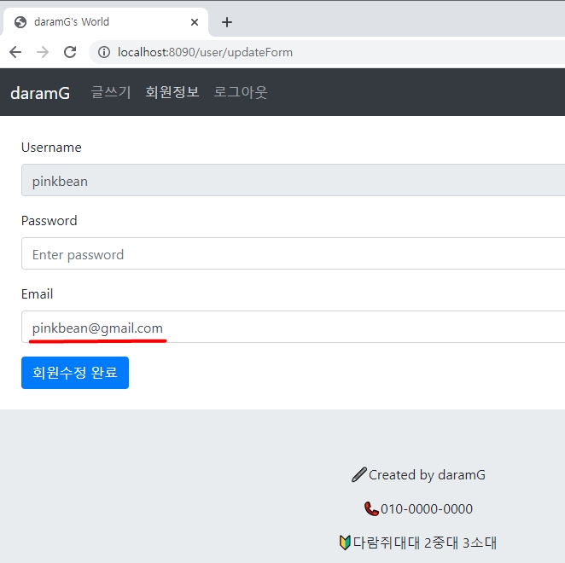Click the beginner badge icon in footer
Screen dimensions: 565x563
345,543
